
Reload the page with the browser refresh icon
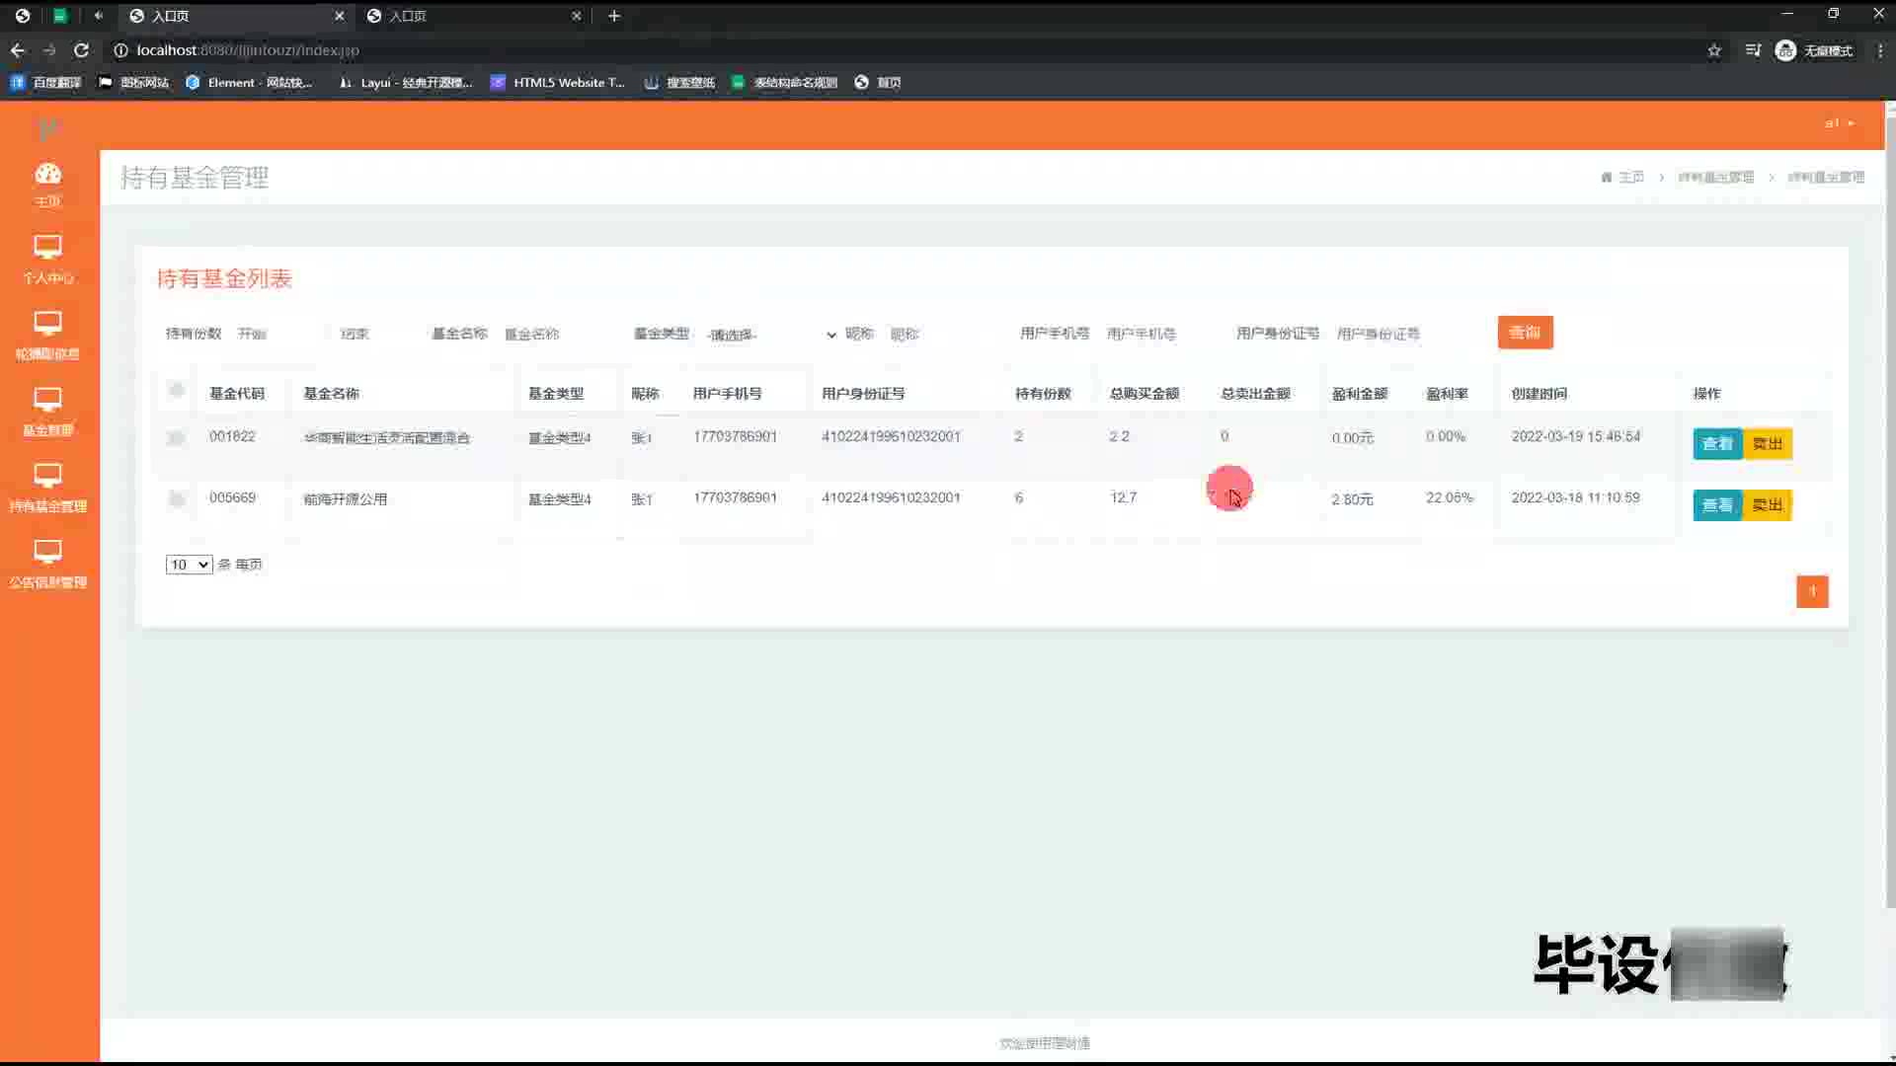point(81,50)
